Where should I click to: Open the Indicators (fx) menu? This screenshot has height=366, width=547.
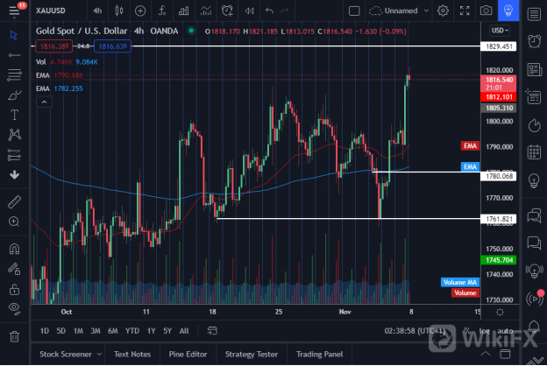pyautogui.click(x=162, y=11)
